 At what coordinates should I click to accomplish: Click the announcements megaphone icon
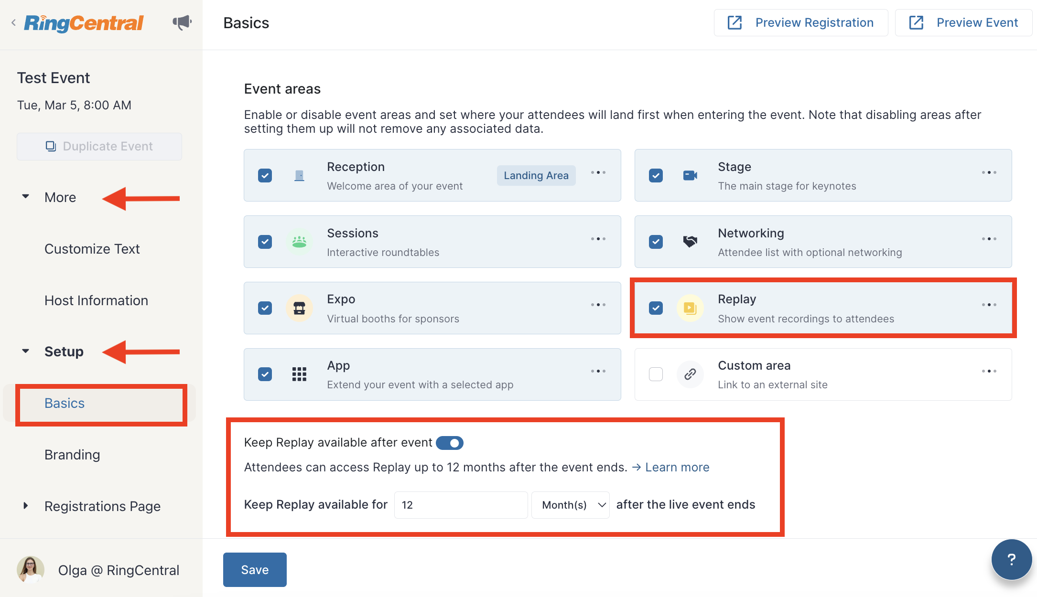click(x=182, y=22)
